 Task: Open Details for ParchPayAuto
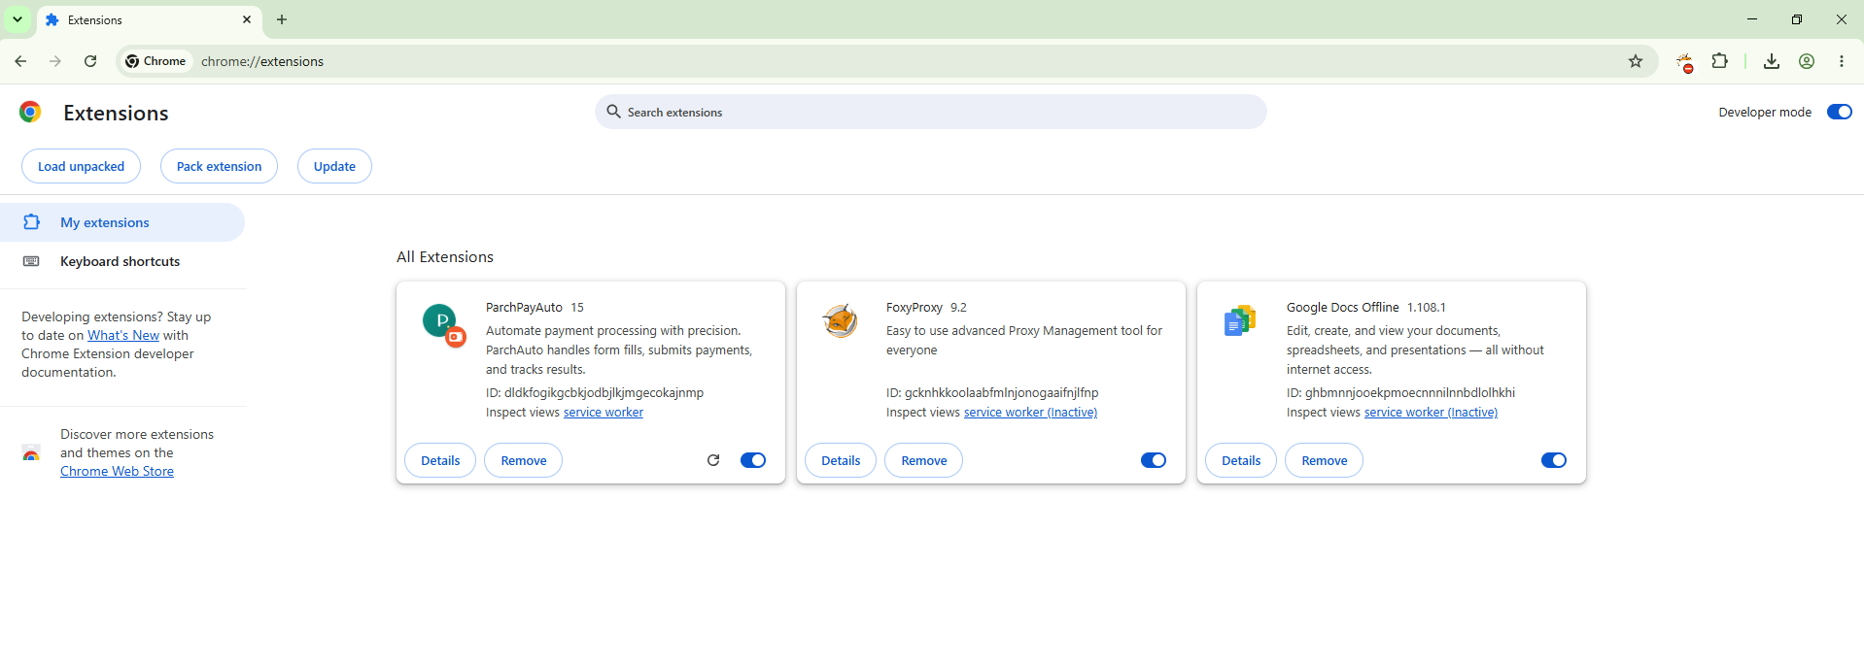click(x=440, y=460)
